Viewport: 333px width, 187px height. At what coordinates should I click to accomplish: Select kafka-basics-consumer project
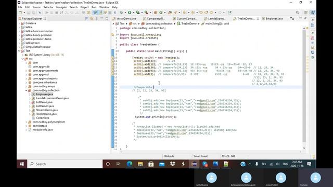point(39,31)
